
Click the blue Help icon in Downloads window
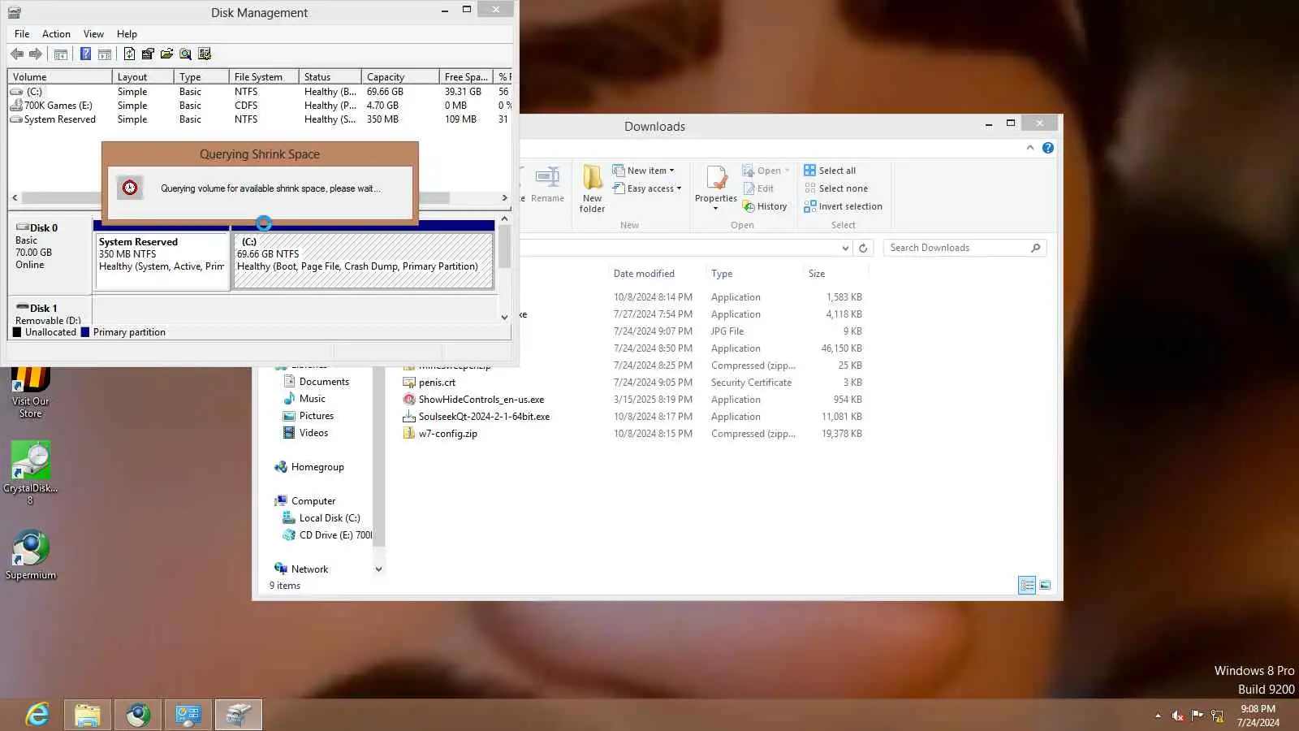click(x=1048, y=148)
